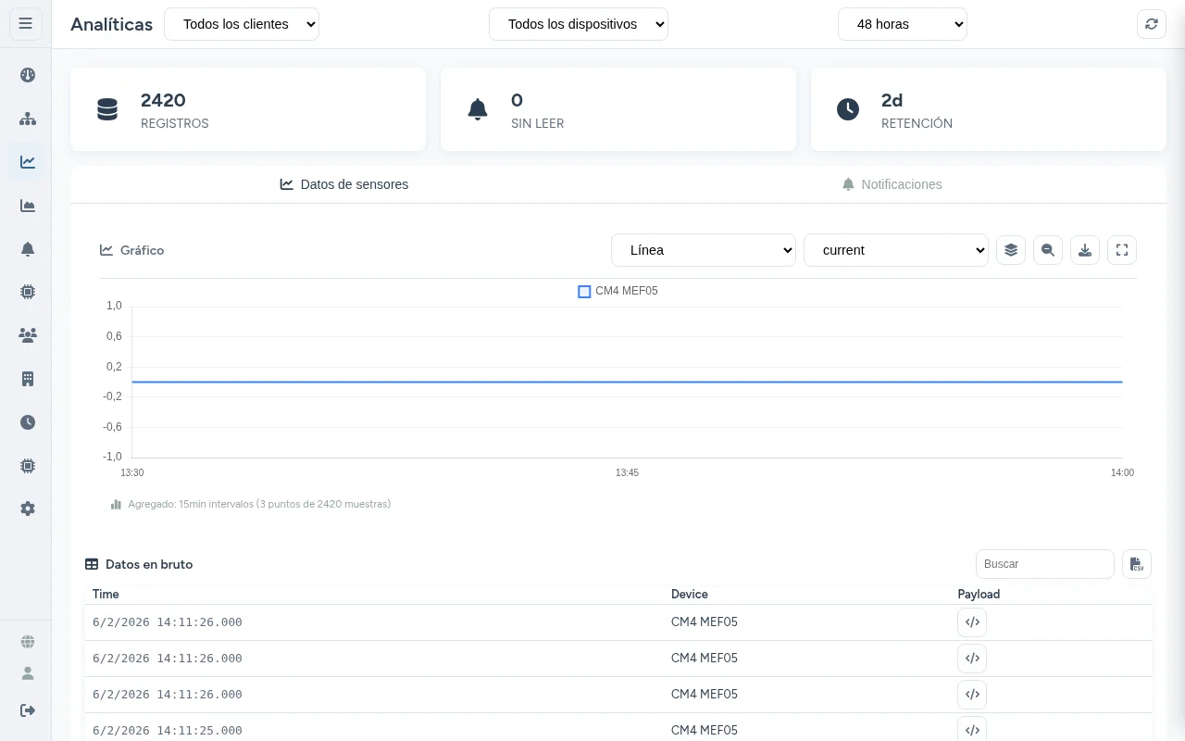This screenshot has width=1185, height=741.
Task: Refresh analytics with the top-right refresh icon
Action: point(1152,24)
